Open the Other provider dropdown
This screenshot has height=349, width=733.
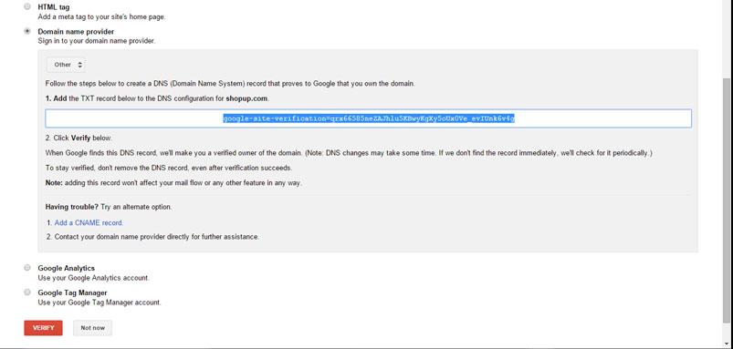click(x=66, y=65)
